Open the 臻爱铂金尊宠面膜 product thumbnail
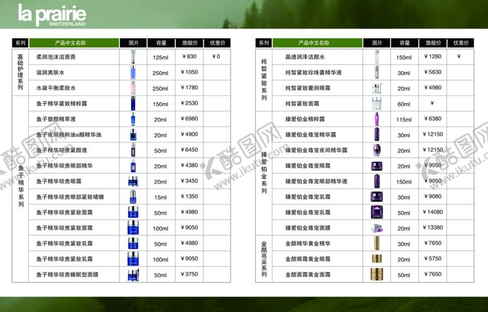Screen dimensions: 488x312 pyautogui.click(x=376, y=228)
